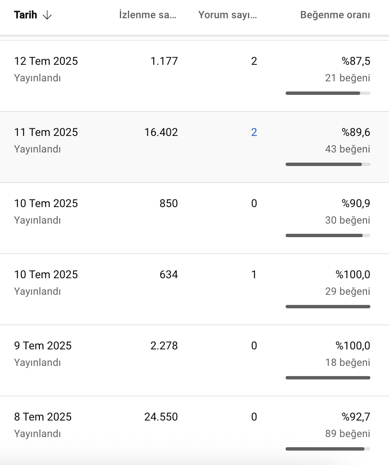Select the 8 Tem 2025 date cell
Screen dimensions: 389x465
(43, 417)
